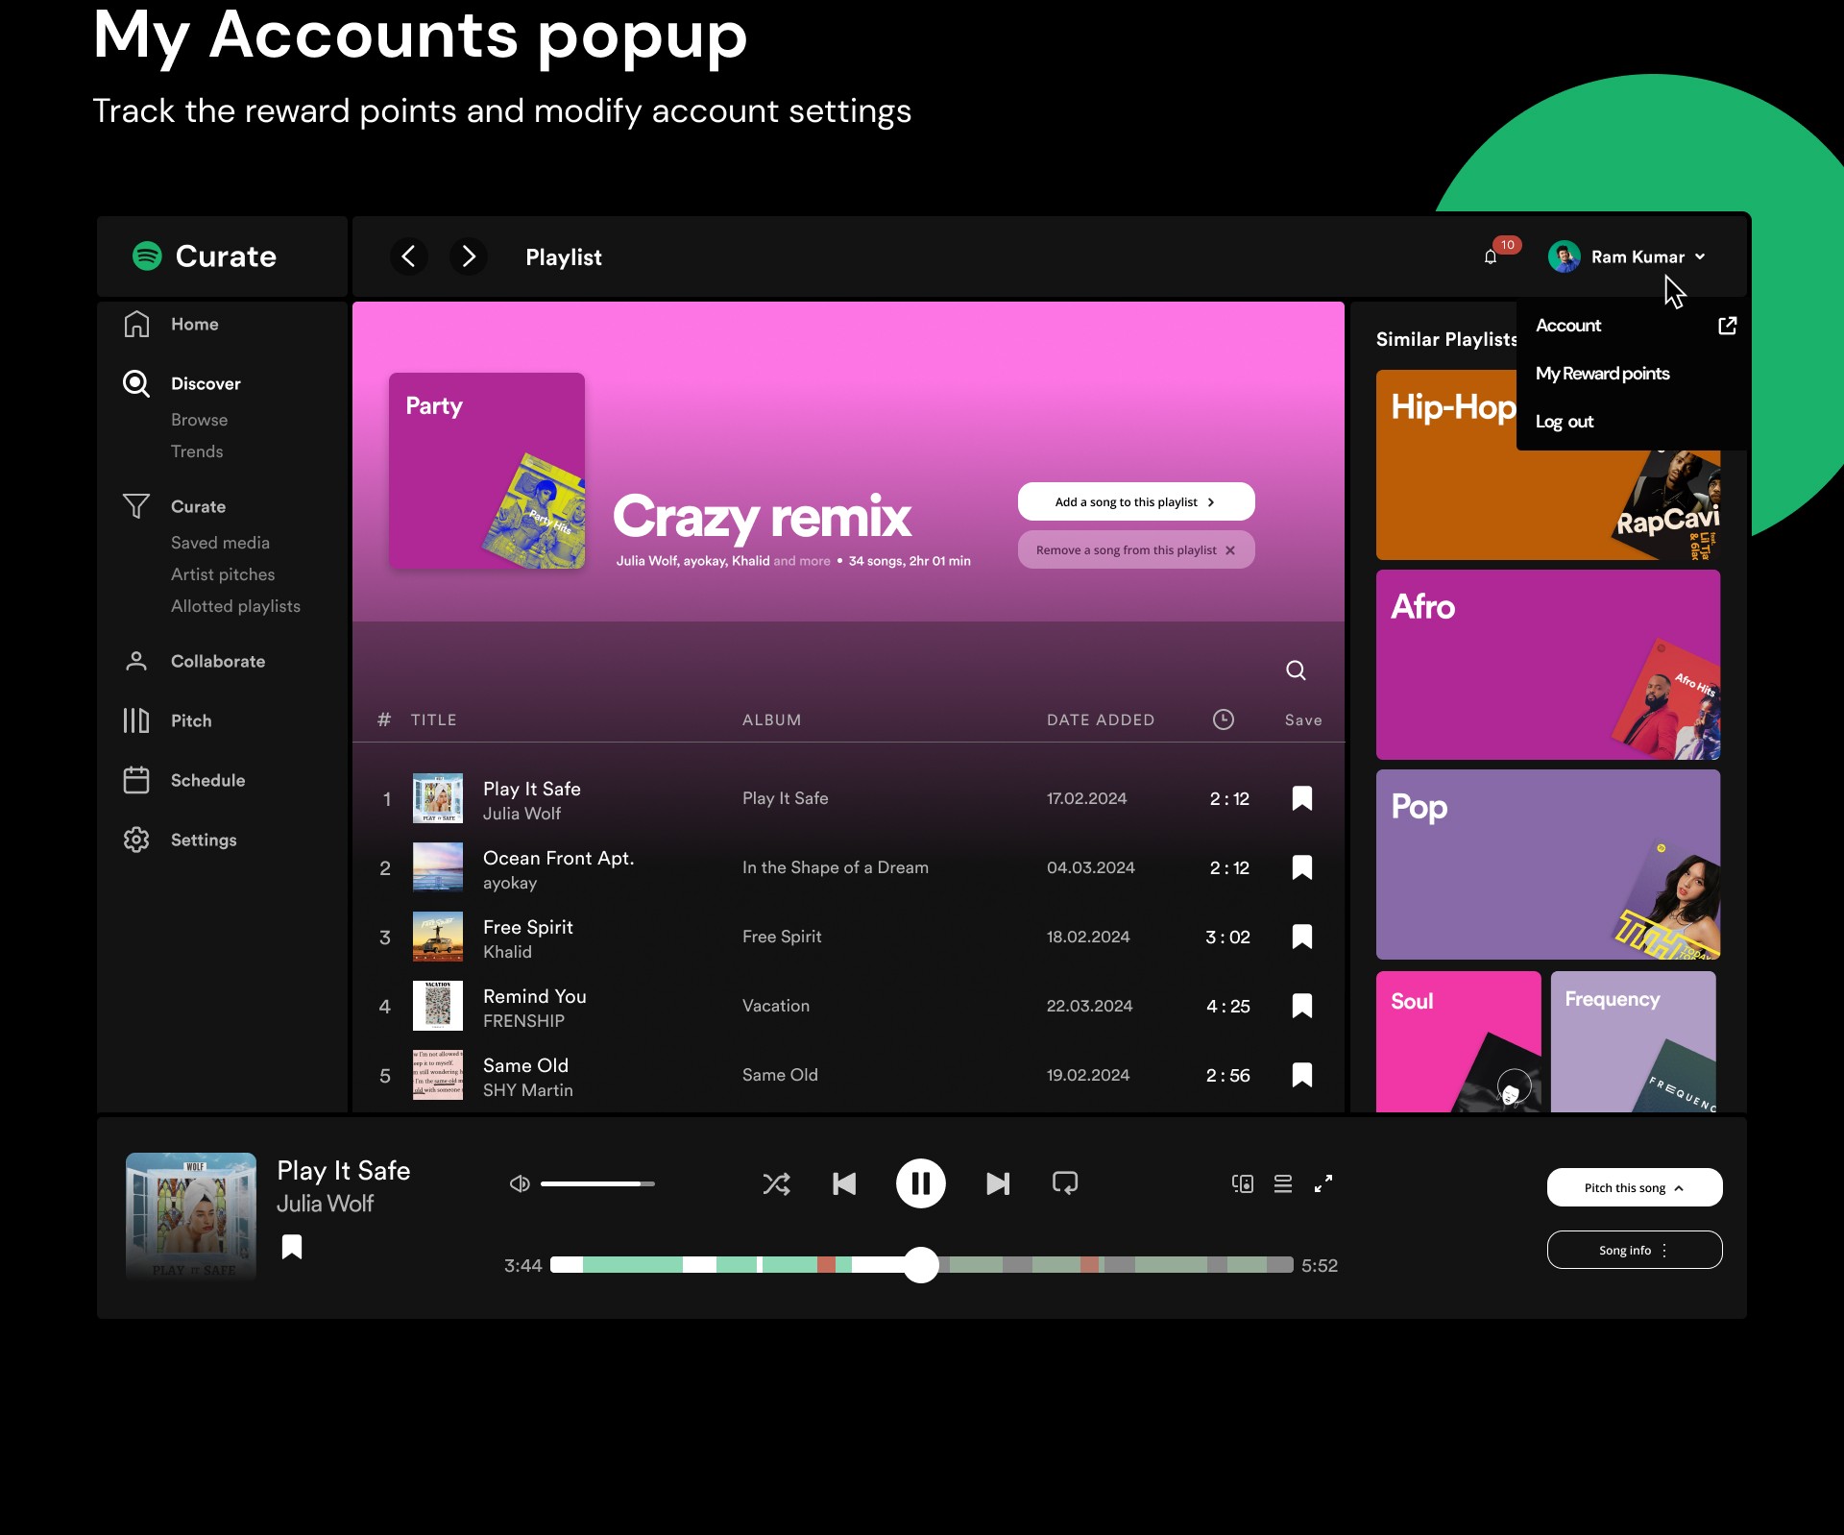The height and width of the screenshot is (1535, 1844).
Task: Expand player to fullscreen
Action: (x=1323, y=1183)
